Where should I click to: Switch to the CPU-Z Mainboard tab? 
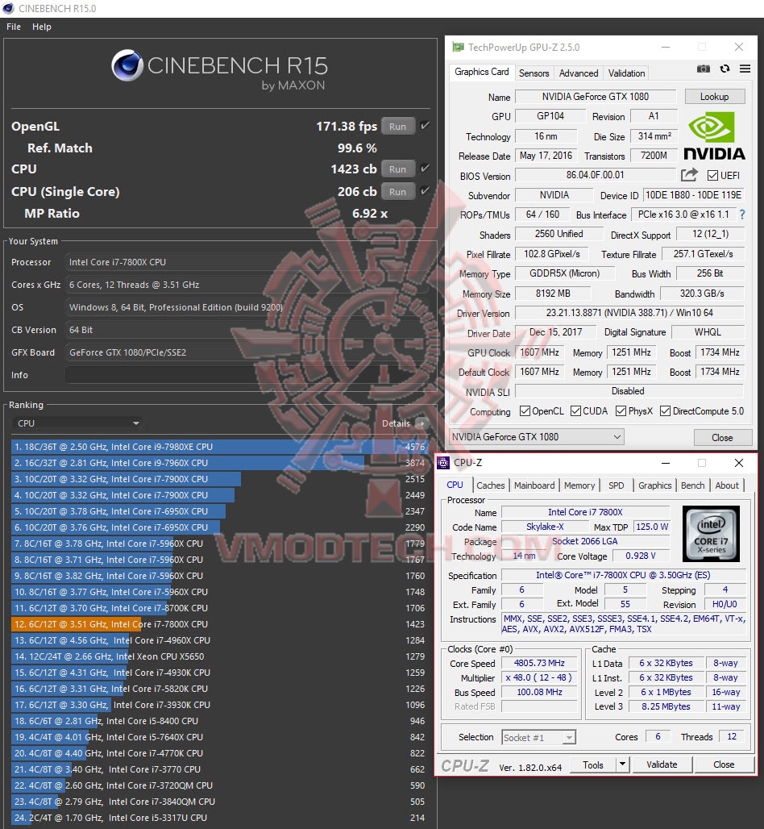[x=534, y=485]
